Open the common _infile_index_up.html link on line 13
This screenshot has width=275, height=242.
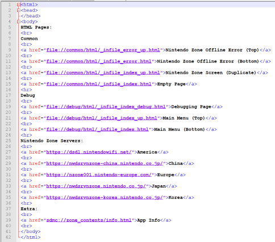[x=103, y=73]
